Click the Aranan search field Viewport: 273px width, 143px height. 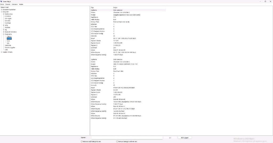tap(127, 138)
